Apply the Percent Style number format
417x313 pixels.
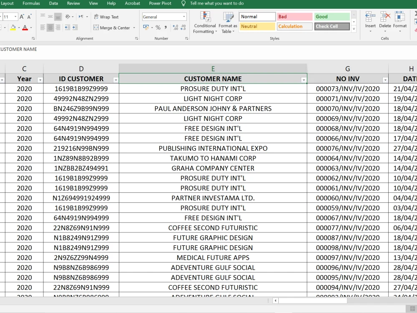point(158,27)
